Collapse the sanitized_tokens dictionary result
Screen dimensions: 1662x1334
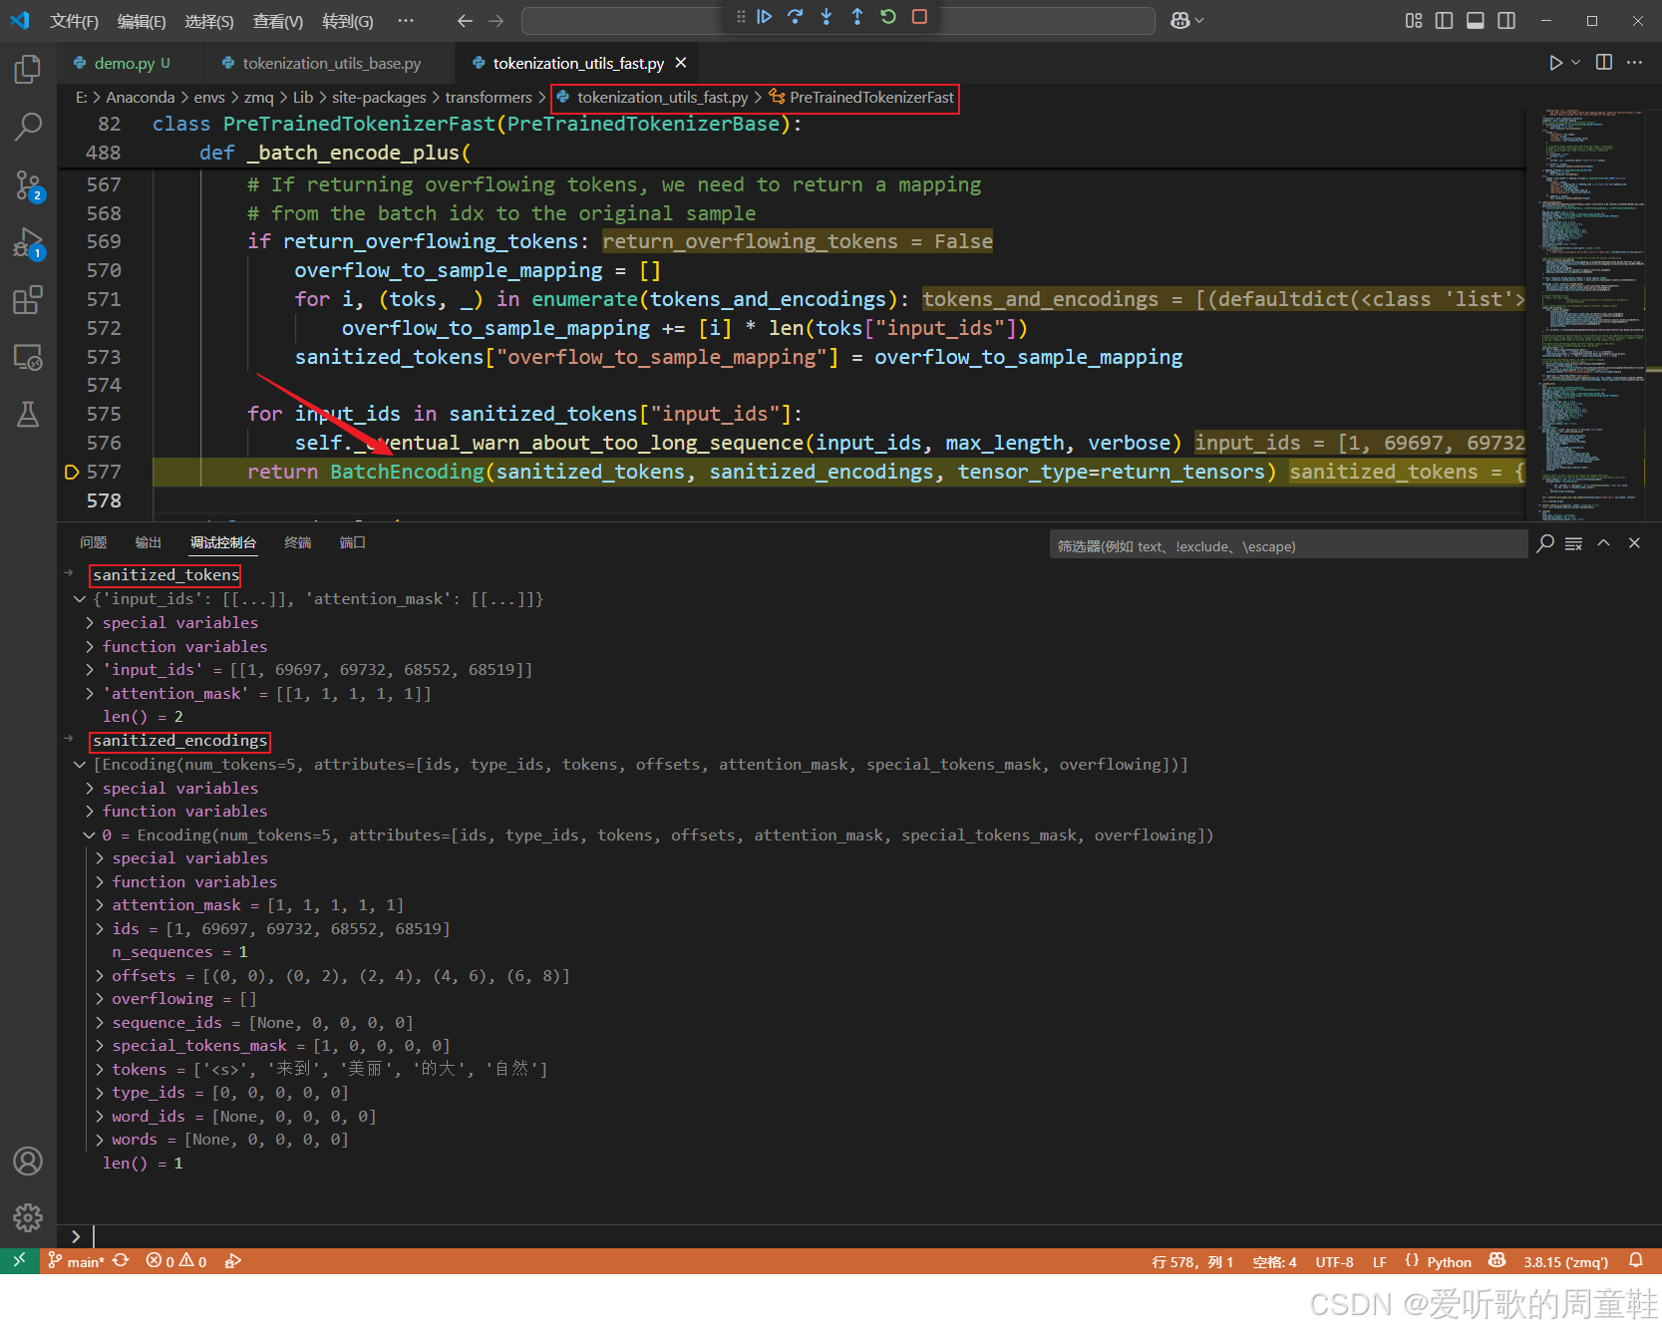click(79, 599)
